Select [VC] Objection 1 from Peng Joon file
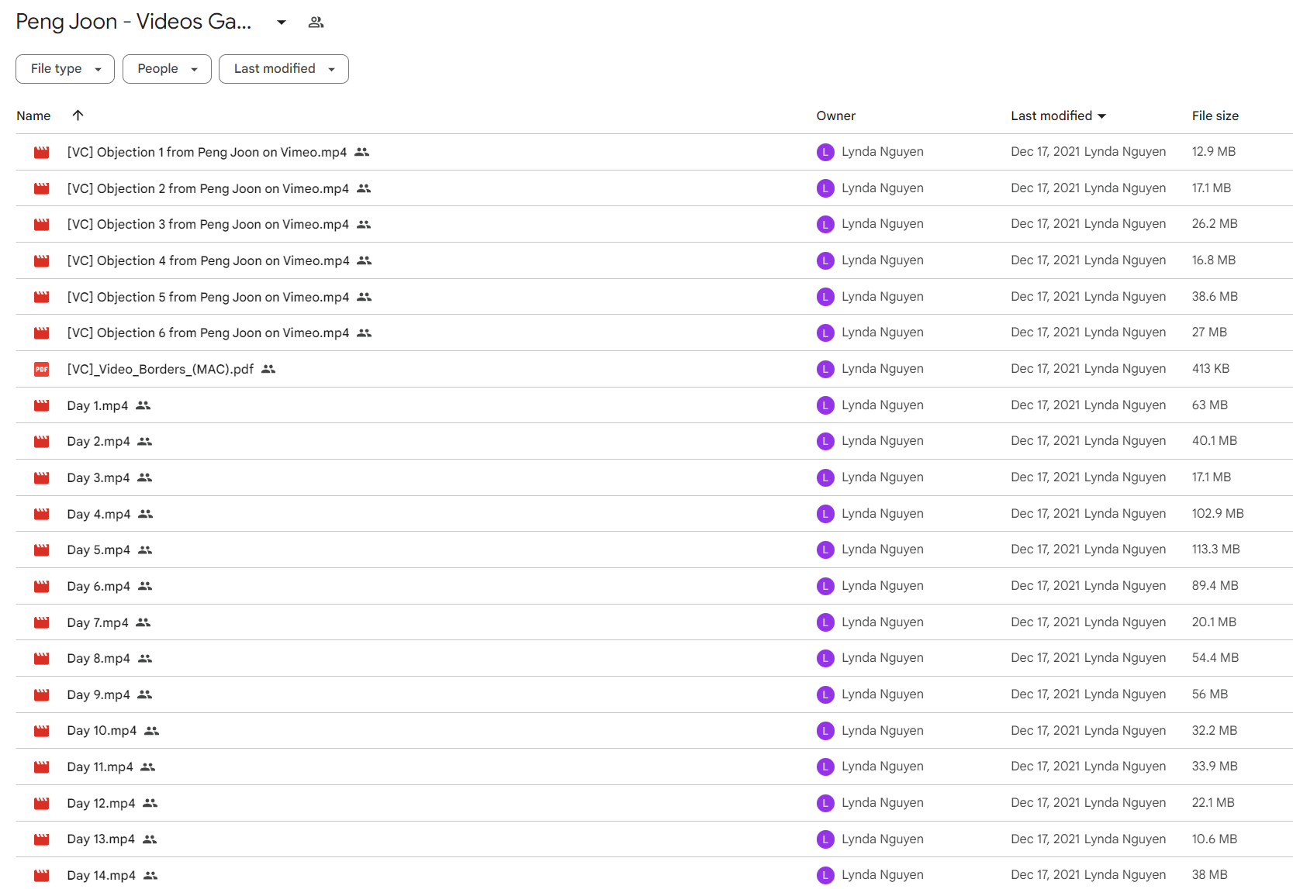This screenshot has height=889, width=1293. click(207, 152)
